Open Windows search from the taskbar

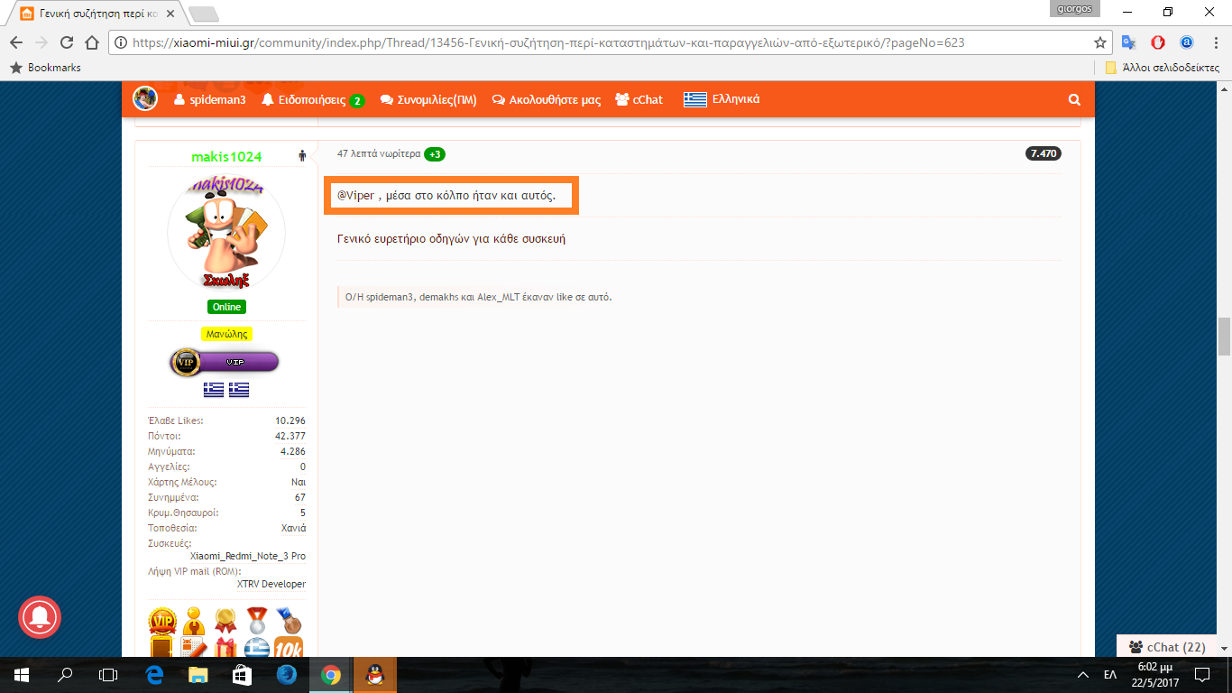click(65, 675)
